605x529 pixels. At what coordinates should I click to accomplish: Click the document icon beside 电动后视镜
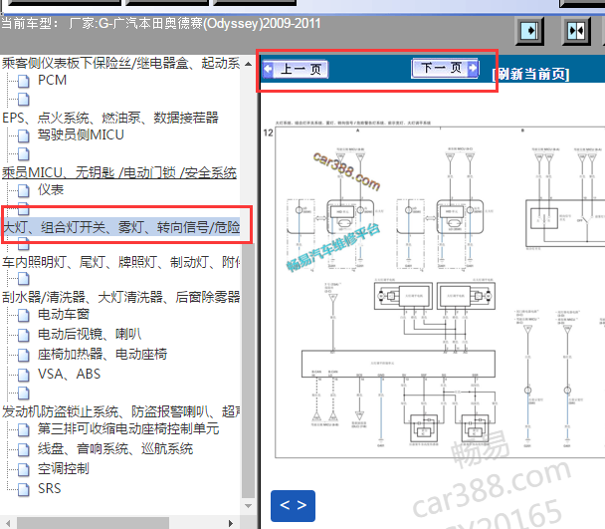[24, 335]
